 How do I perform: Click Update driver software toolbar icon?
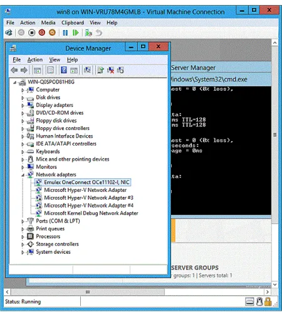[x=100, y=70]
